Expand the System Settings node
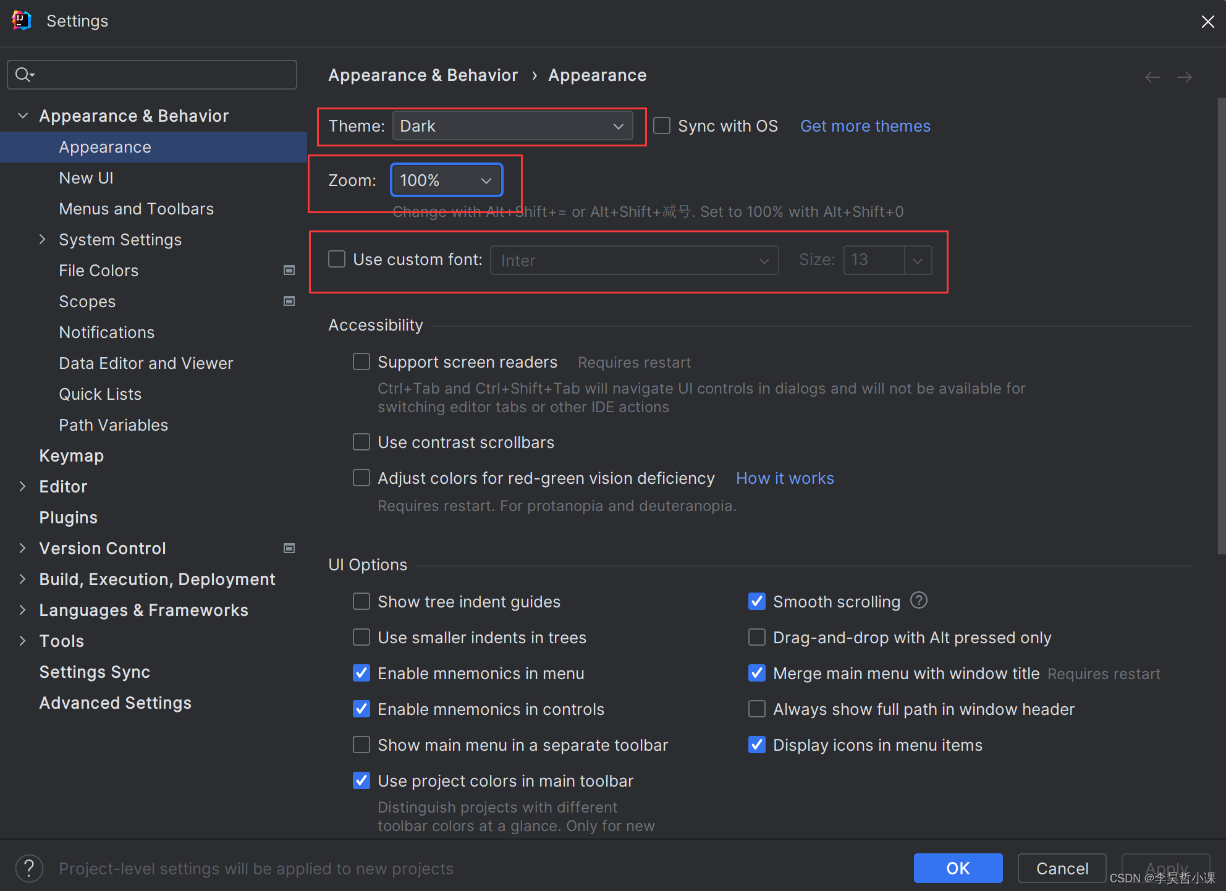Screen dimensions: 1226x891 click(42, 239)
